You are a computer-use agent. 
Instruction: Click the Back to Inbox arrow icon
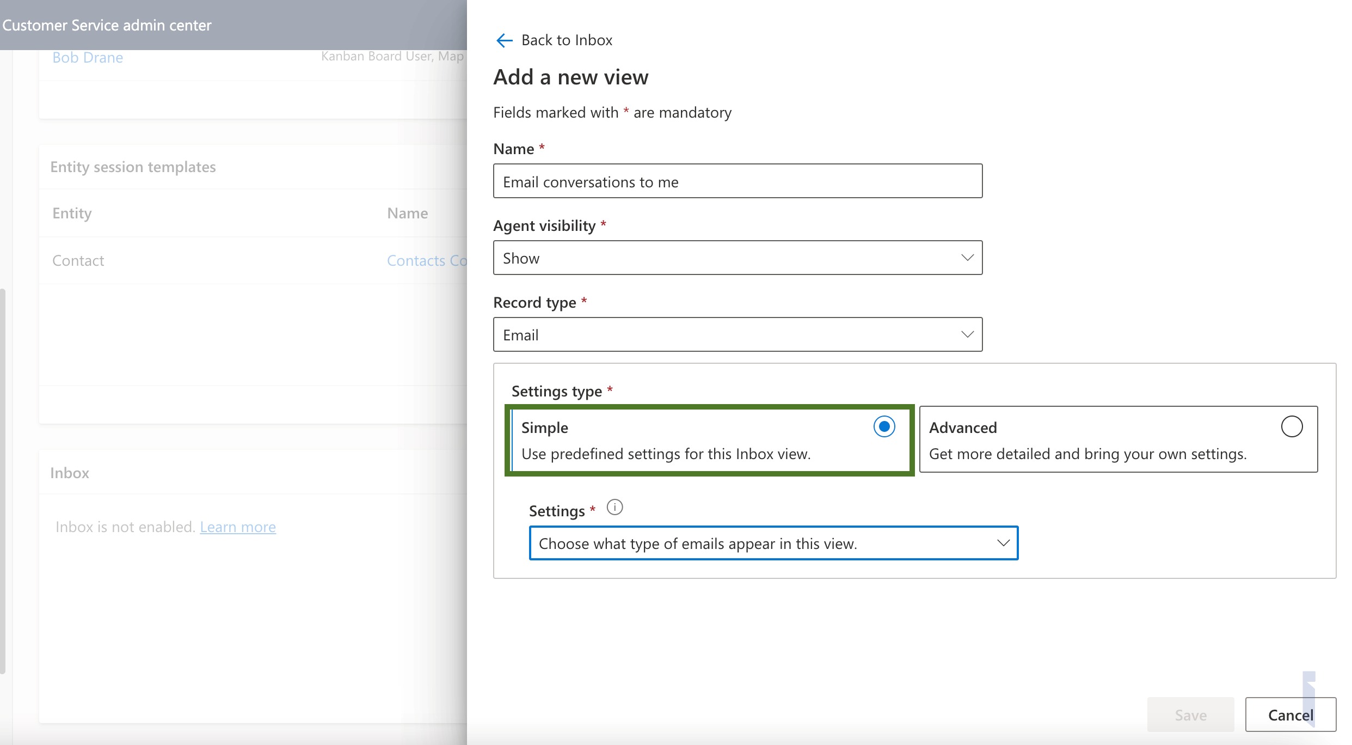(504, 40)
